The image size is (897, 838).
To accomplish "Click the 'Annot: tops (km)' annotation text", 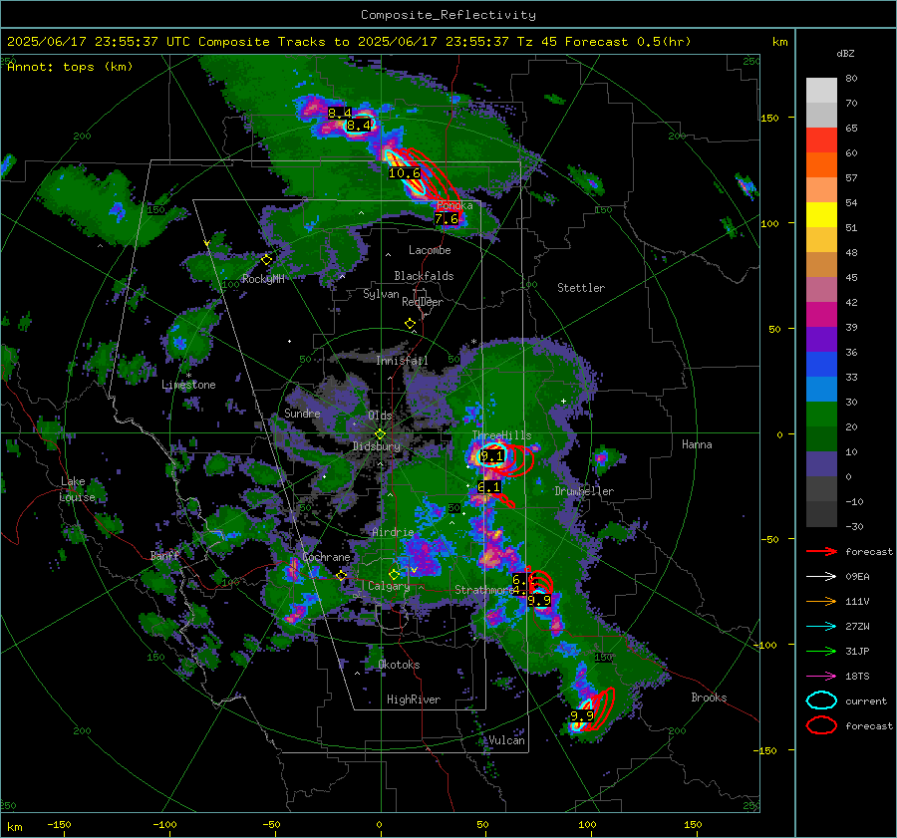I will click(70, 67).
